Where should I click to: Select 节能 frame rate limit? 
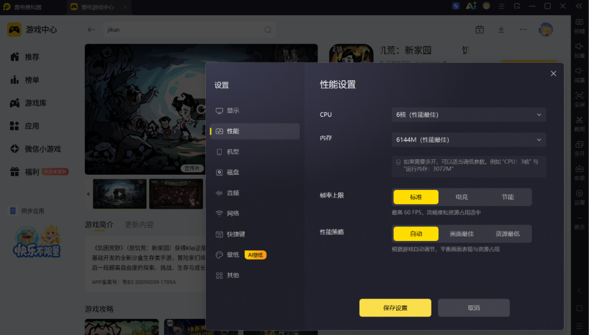tap(508, 197)
